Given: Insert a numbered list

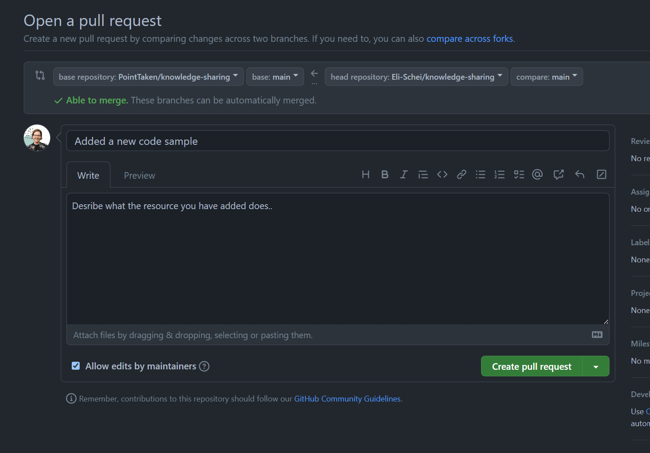Looking at the screenshot, I should (x=499, y=175).
